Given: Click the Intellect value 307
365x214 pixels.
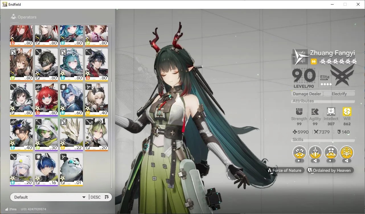Looking at the screenshot, I should (x=331, y=124).
